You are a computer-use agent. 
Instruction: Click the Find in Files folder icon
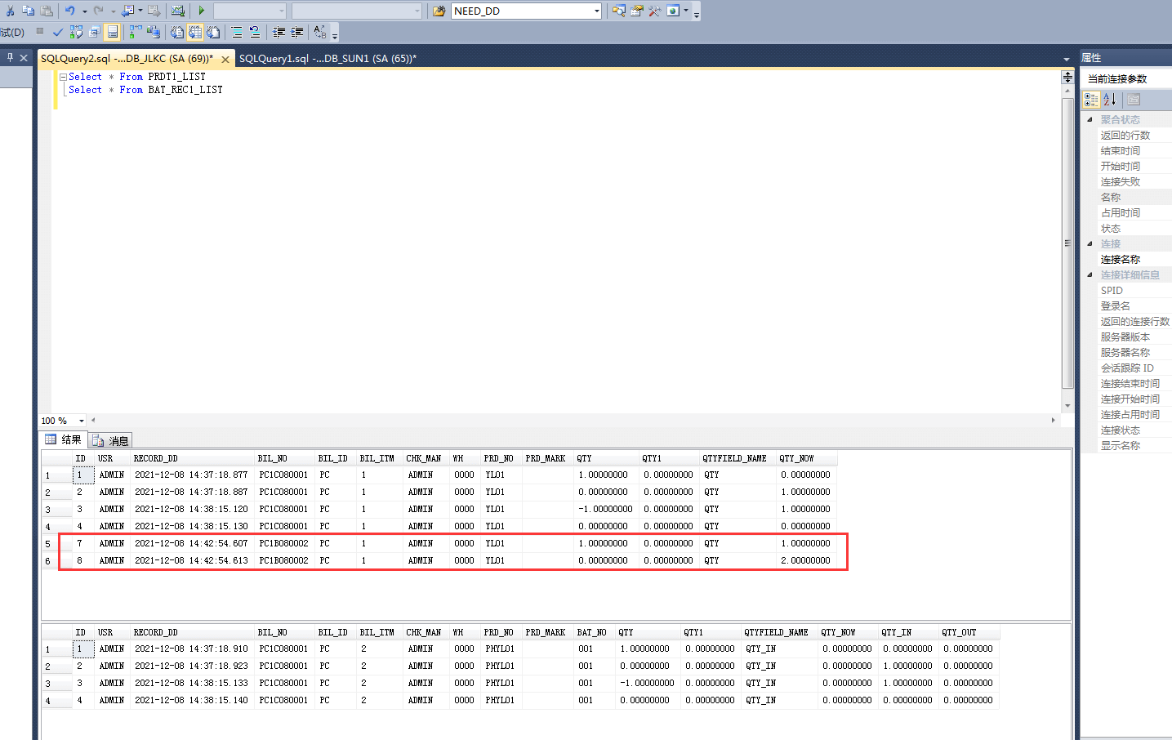439,11
